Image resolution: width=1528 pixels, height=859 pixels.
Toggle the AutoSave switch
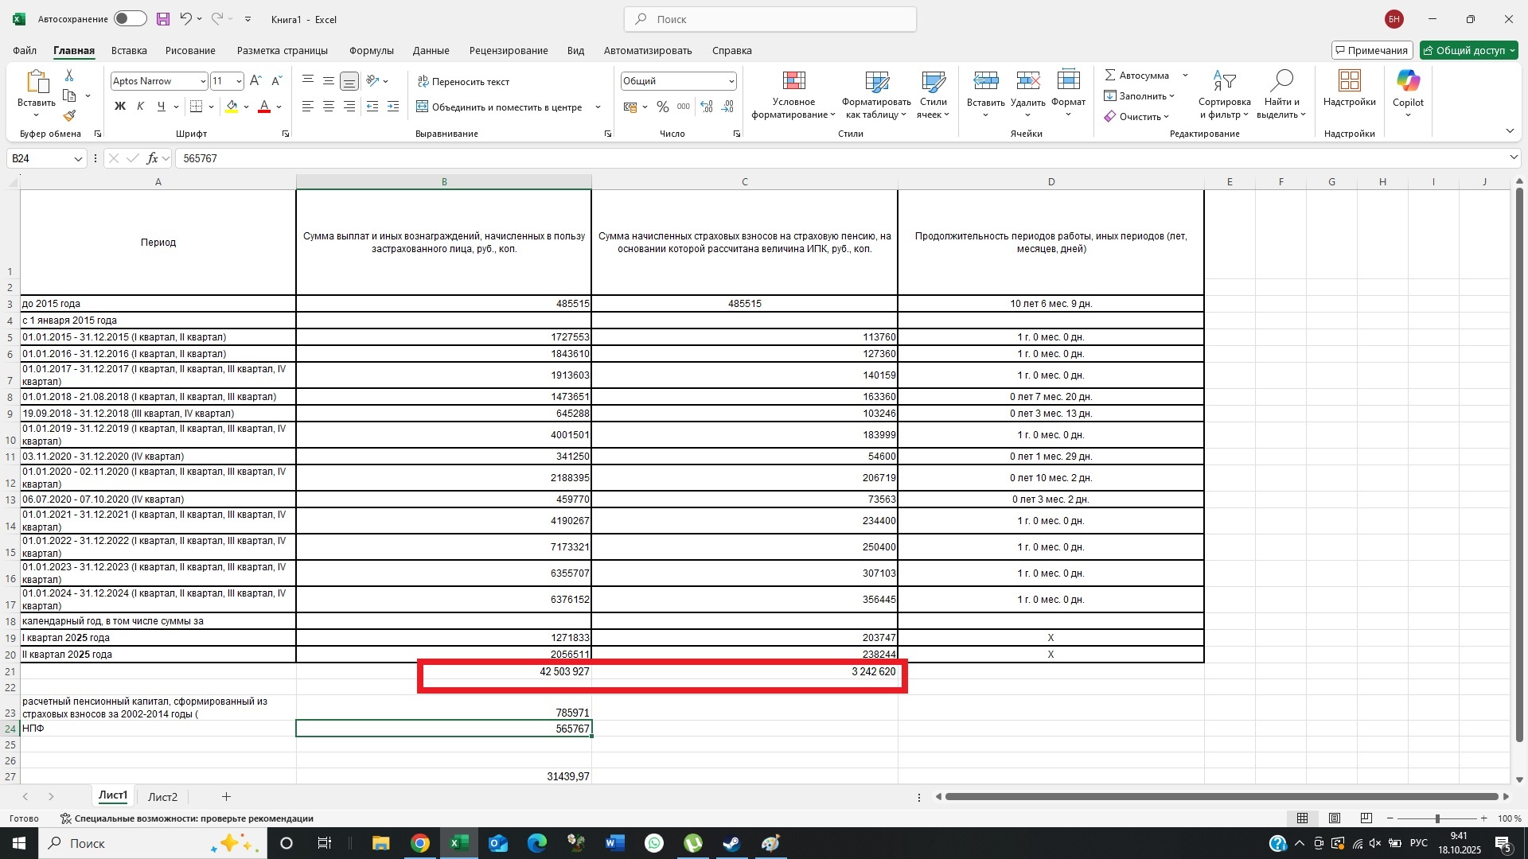click(130, 19)
